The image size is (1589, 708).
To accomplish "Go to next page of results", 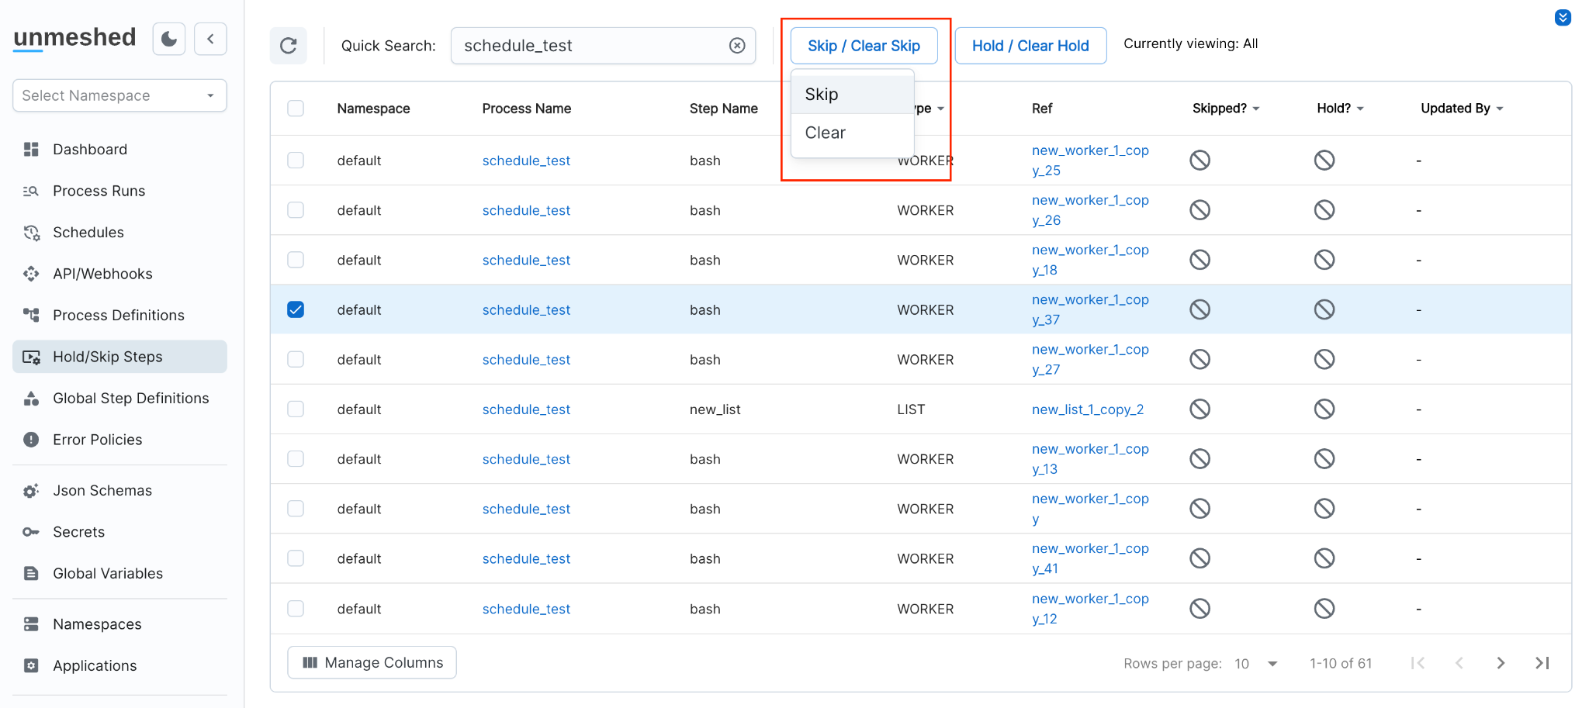I will 1501,663.
